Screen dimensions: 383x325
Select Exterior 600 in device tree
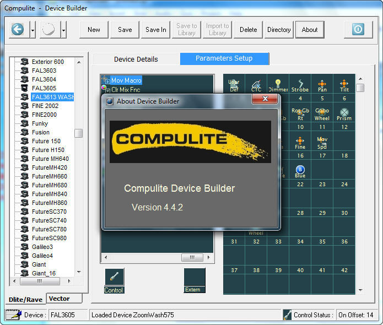point(47,62)
